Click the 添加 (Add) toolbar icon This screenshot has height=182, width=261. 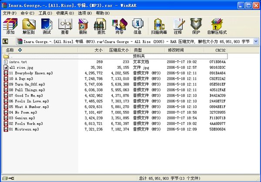tap(10, 26)
